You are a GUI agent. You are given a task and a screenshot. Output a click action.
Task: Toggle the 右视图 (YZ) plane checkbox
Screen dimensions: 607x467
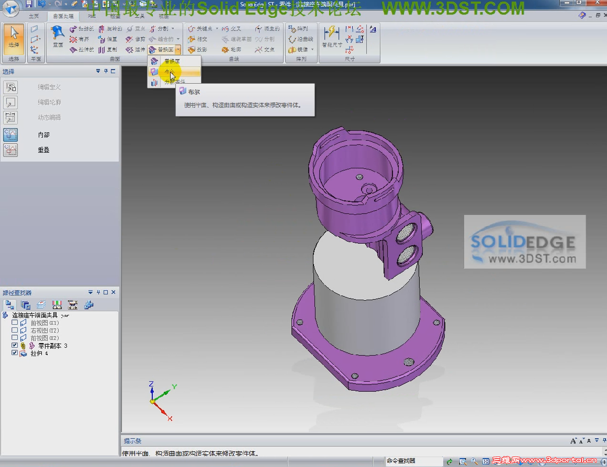click(x=15, y=330)
